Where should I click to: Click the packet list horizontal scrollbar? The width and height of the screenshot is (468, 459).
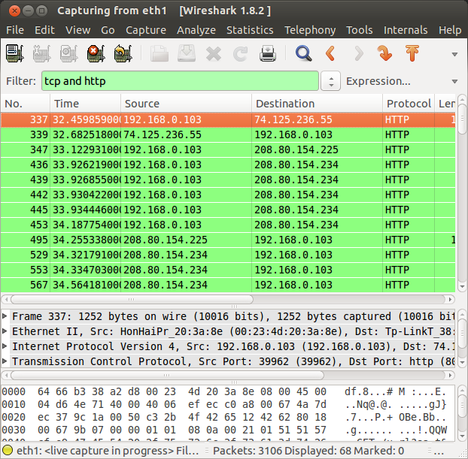(228, 299)
